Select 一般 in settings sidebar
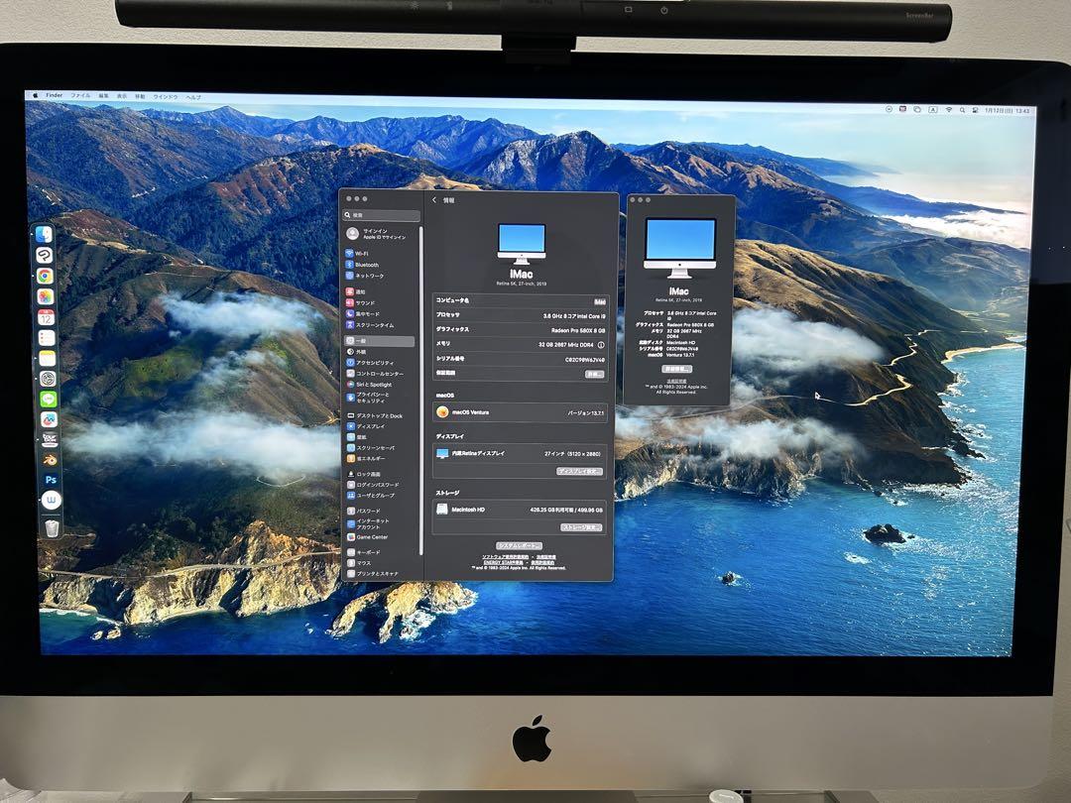 click(379, 341)
